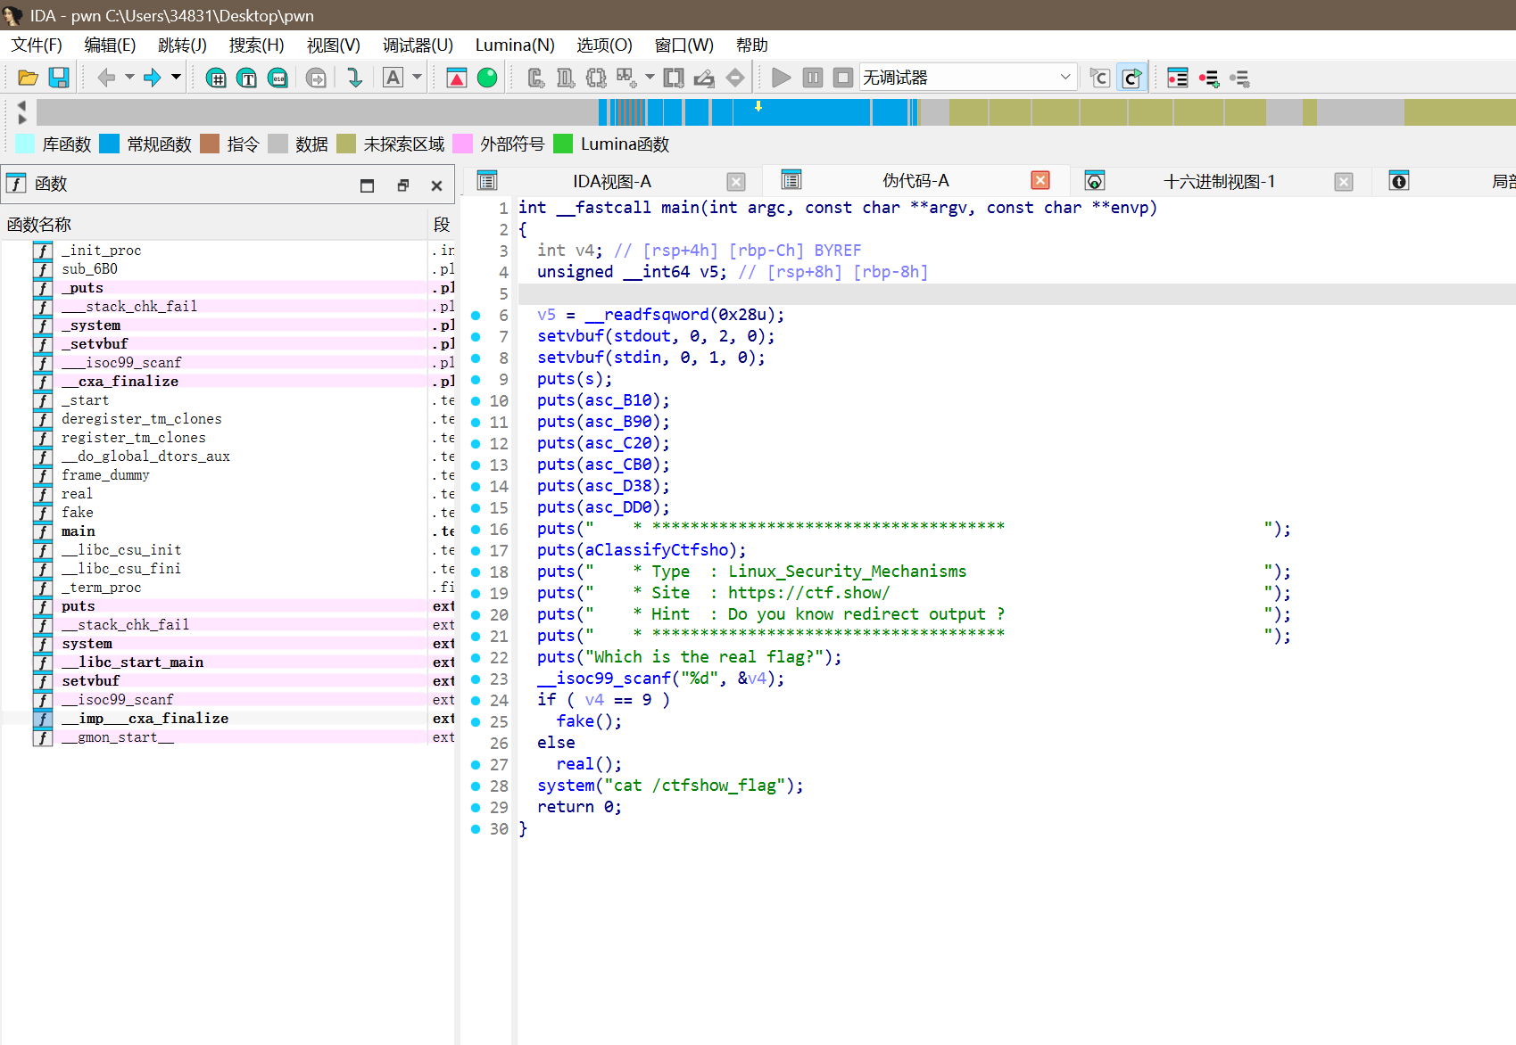Select the main function in list

tap(79, 531)
